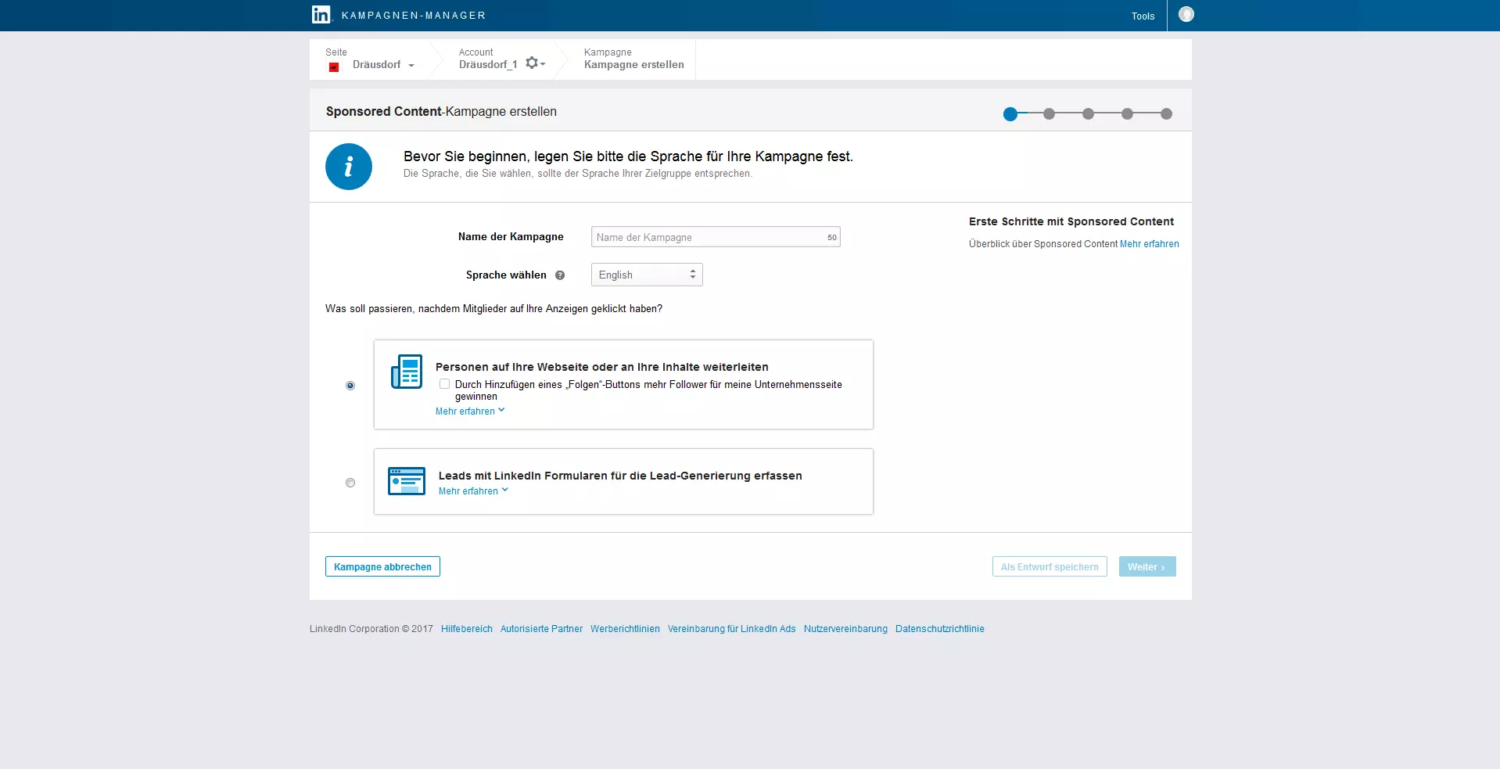Viewport: 1500px width, 769px height.
Task: Open Vereinbarung für LinkedIn Ads link
Action: (x=732, y=629)
